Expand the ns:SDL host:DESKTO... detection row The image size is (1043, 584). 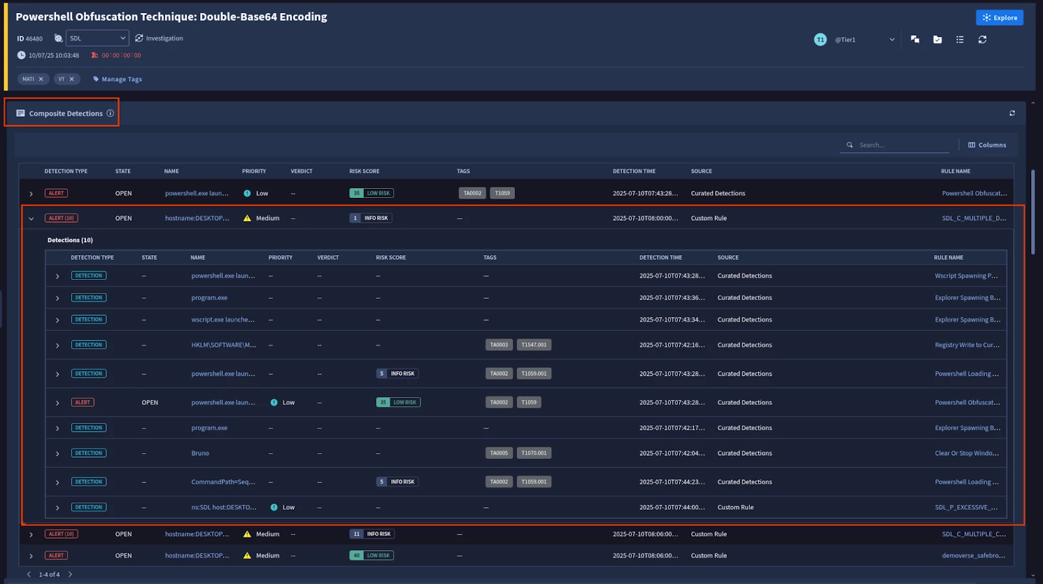click(x=57, y=508)
